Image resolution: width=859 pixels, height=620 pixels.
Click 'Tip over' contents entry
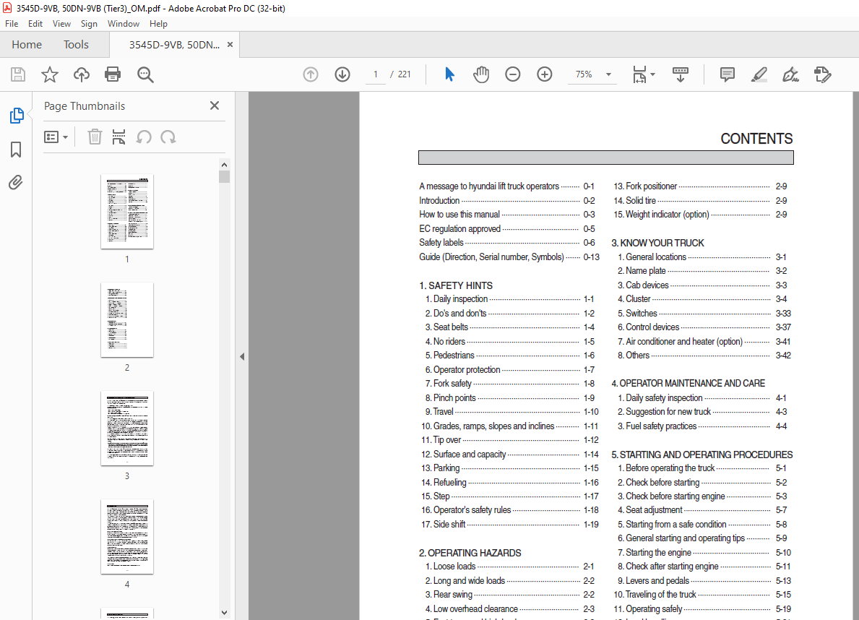[x=510, y=439]
